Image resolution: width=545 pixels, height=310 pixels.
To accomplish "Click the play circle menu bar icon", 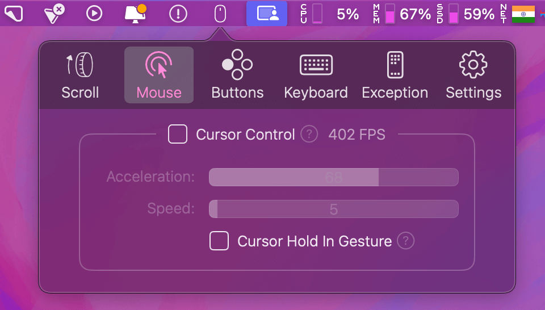I will click(94, 14).
